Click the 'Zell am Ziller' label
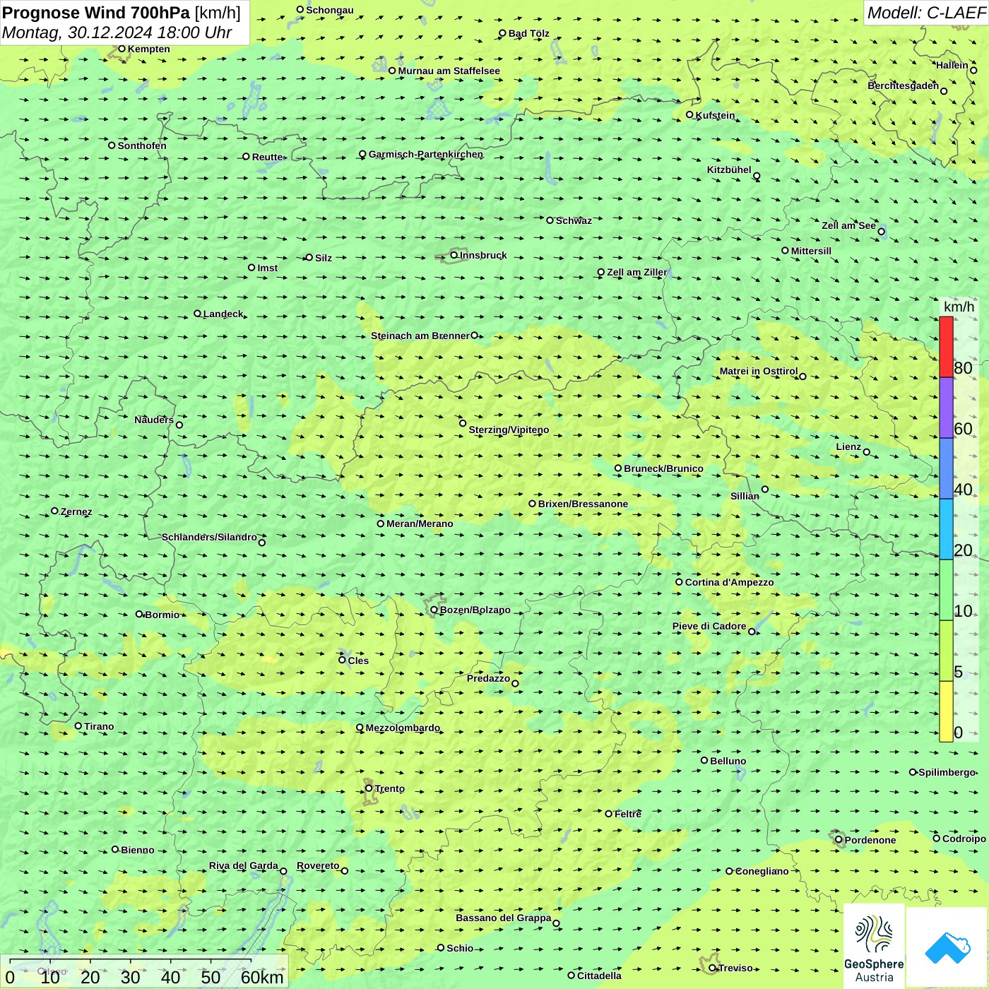The image size is (989, 989). [x=636, y=272]
